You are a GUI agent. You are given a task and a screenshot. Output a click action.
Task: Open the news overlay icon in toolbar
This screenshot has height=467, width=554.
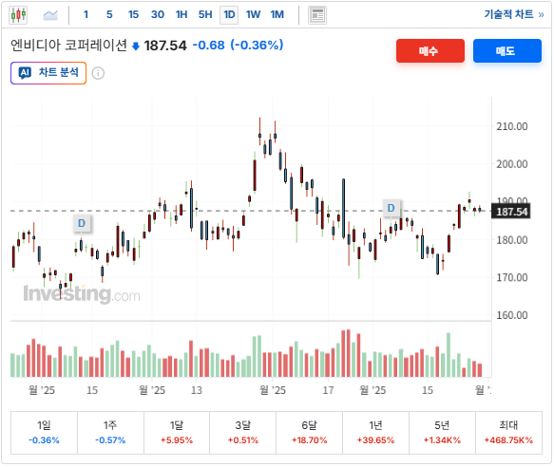click(x=317, y=15)
